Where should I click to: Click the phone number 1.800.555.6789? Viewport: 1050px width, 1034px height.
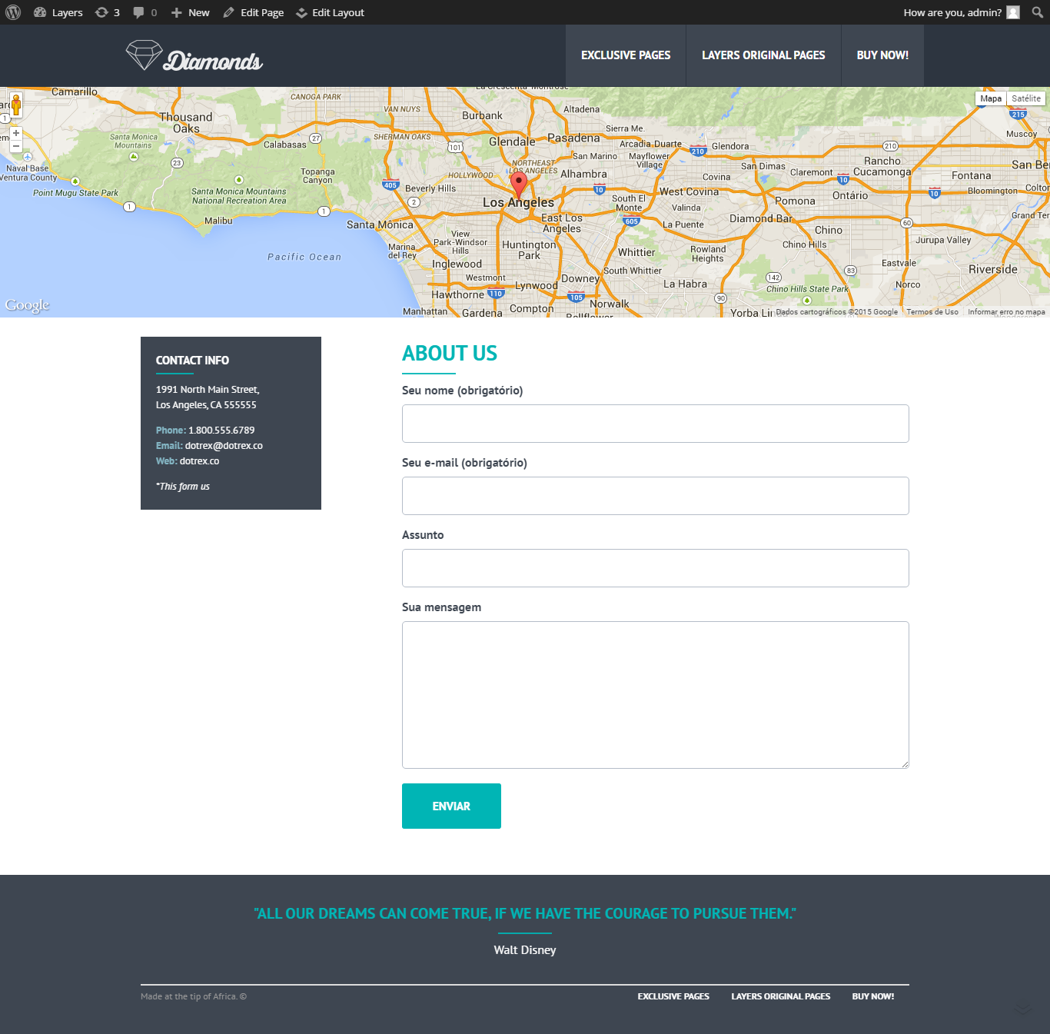221,431
